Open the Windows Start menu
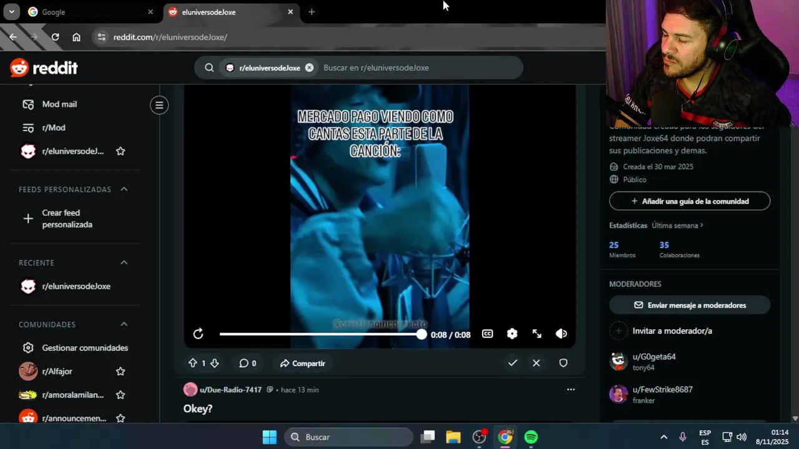Screen dimensions: 799x449 269,437
